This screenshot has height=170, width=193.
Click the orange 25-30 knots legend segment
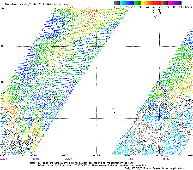[151, 3]
